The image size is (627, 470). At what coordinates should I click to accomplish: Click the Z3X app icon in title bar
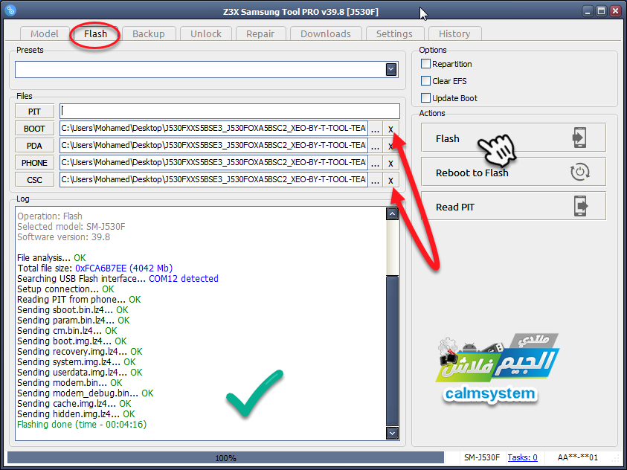coord(11,10)
